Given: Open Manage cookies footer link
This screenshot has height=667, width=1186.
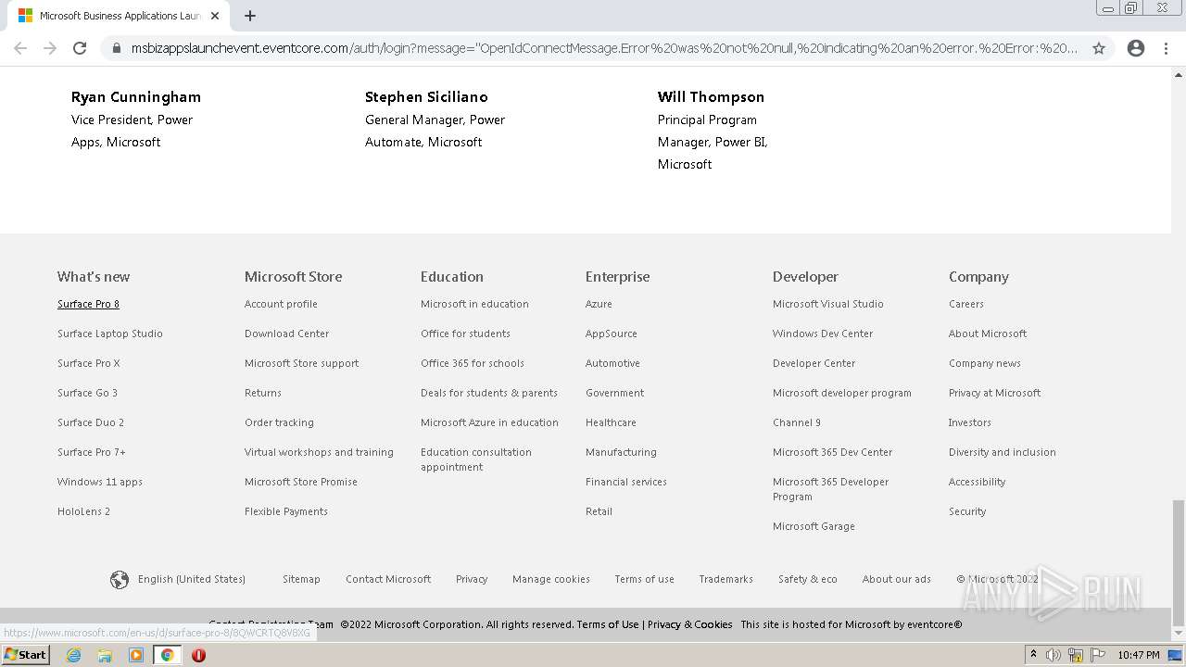Looking at the screenshot, I should [x=551, y=579].
